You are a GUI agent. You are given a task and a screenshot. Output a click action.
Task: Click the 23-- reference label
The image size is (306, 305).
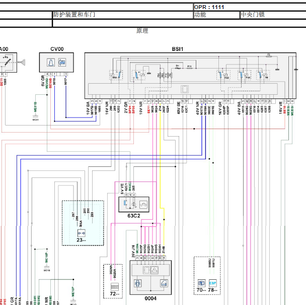pyautogui.click(x=81, y=240)
